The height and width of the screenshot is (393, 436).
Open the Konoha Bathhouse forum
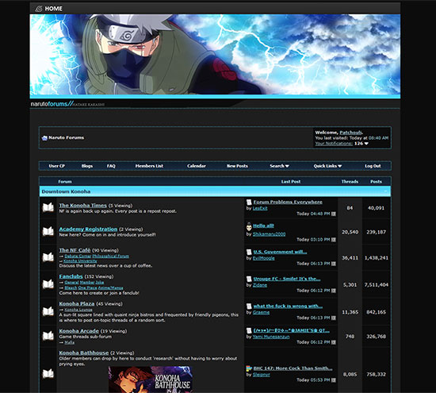(x=84, y=353)
